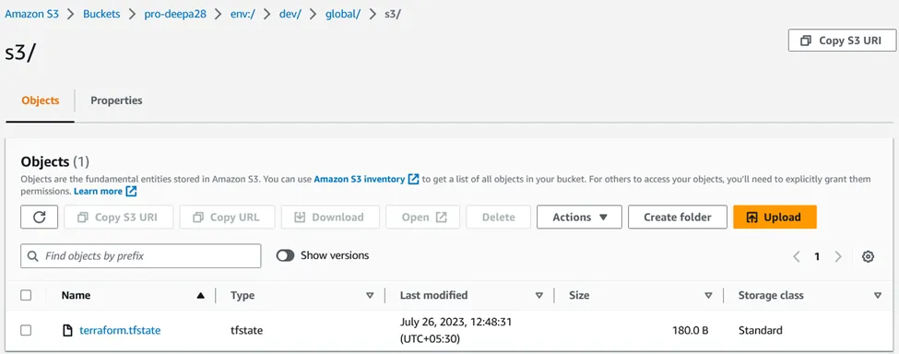Go to next page arrow
899x354 pixels.
(838, 256)
